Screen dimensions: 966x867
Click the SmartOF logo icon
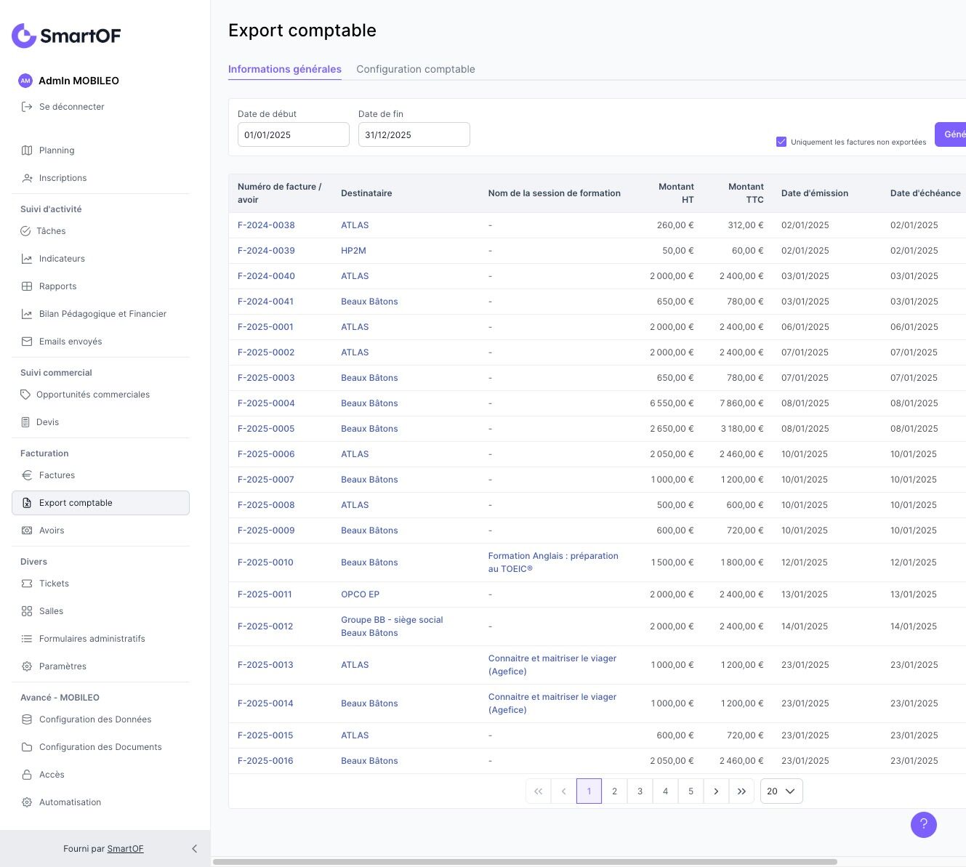point(24,36)
